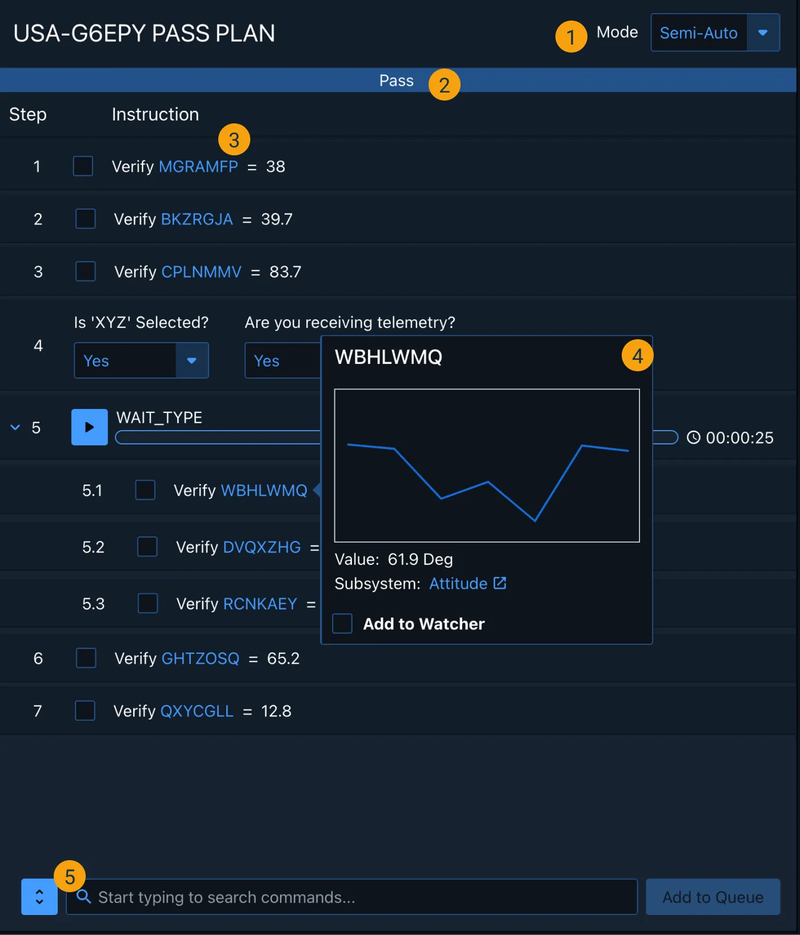
Task: Focus the search commands input field
Action: tap(360, 897)
